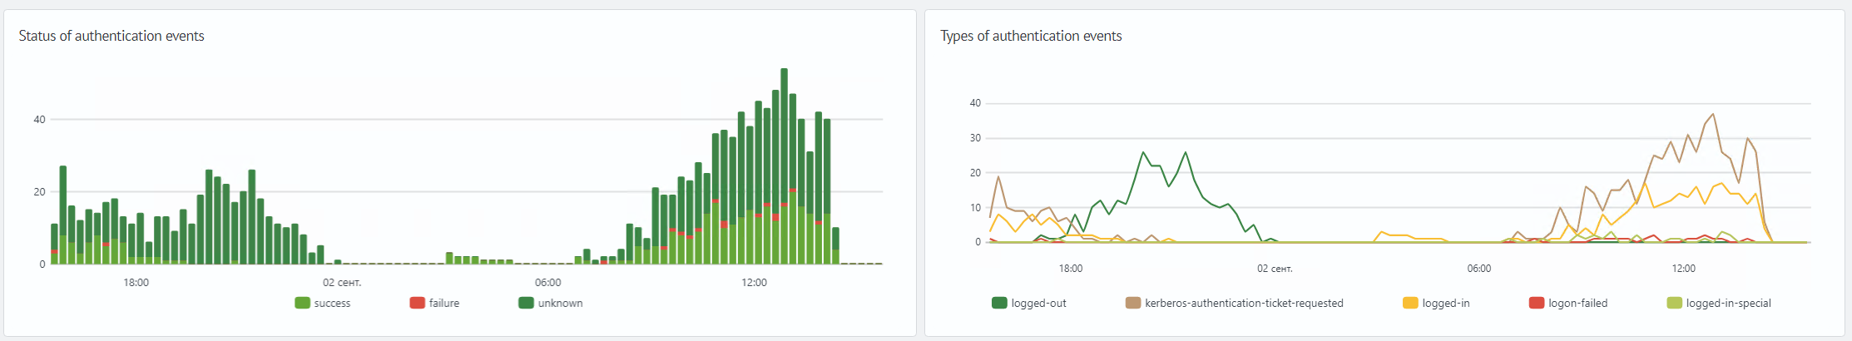
Task: Click the 18:00 label on the status chart
Action: 136,283
